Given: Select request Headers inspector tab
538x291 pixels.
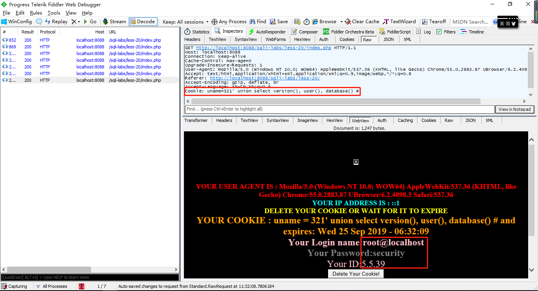Looking at the screenshot, I should (x=192, y=39).
